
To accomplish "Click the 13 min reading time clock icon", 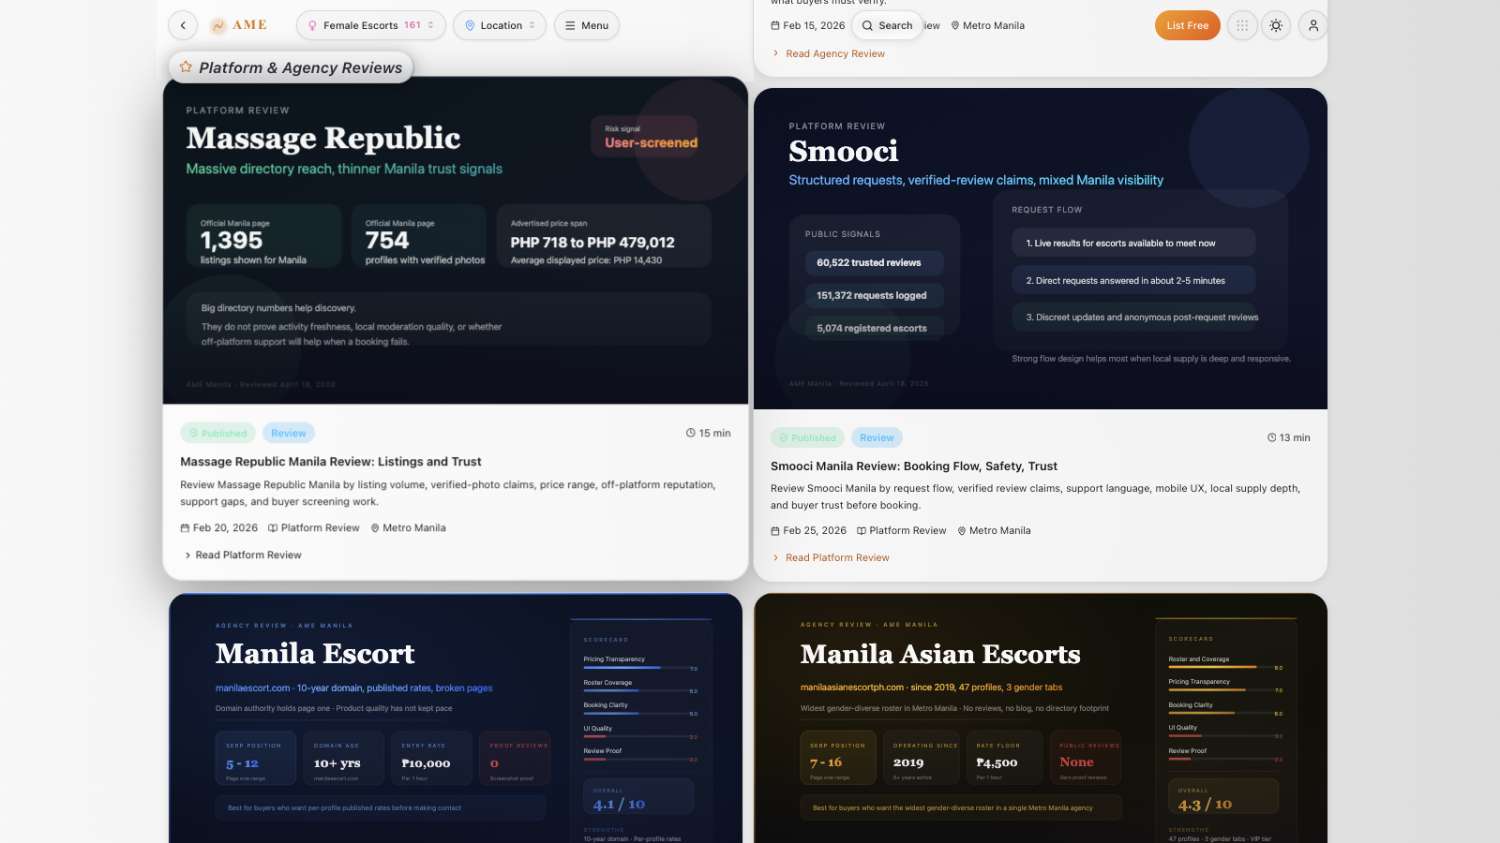I will [x=1272, y=437].
